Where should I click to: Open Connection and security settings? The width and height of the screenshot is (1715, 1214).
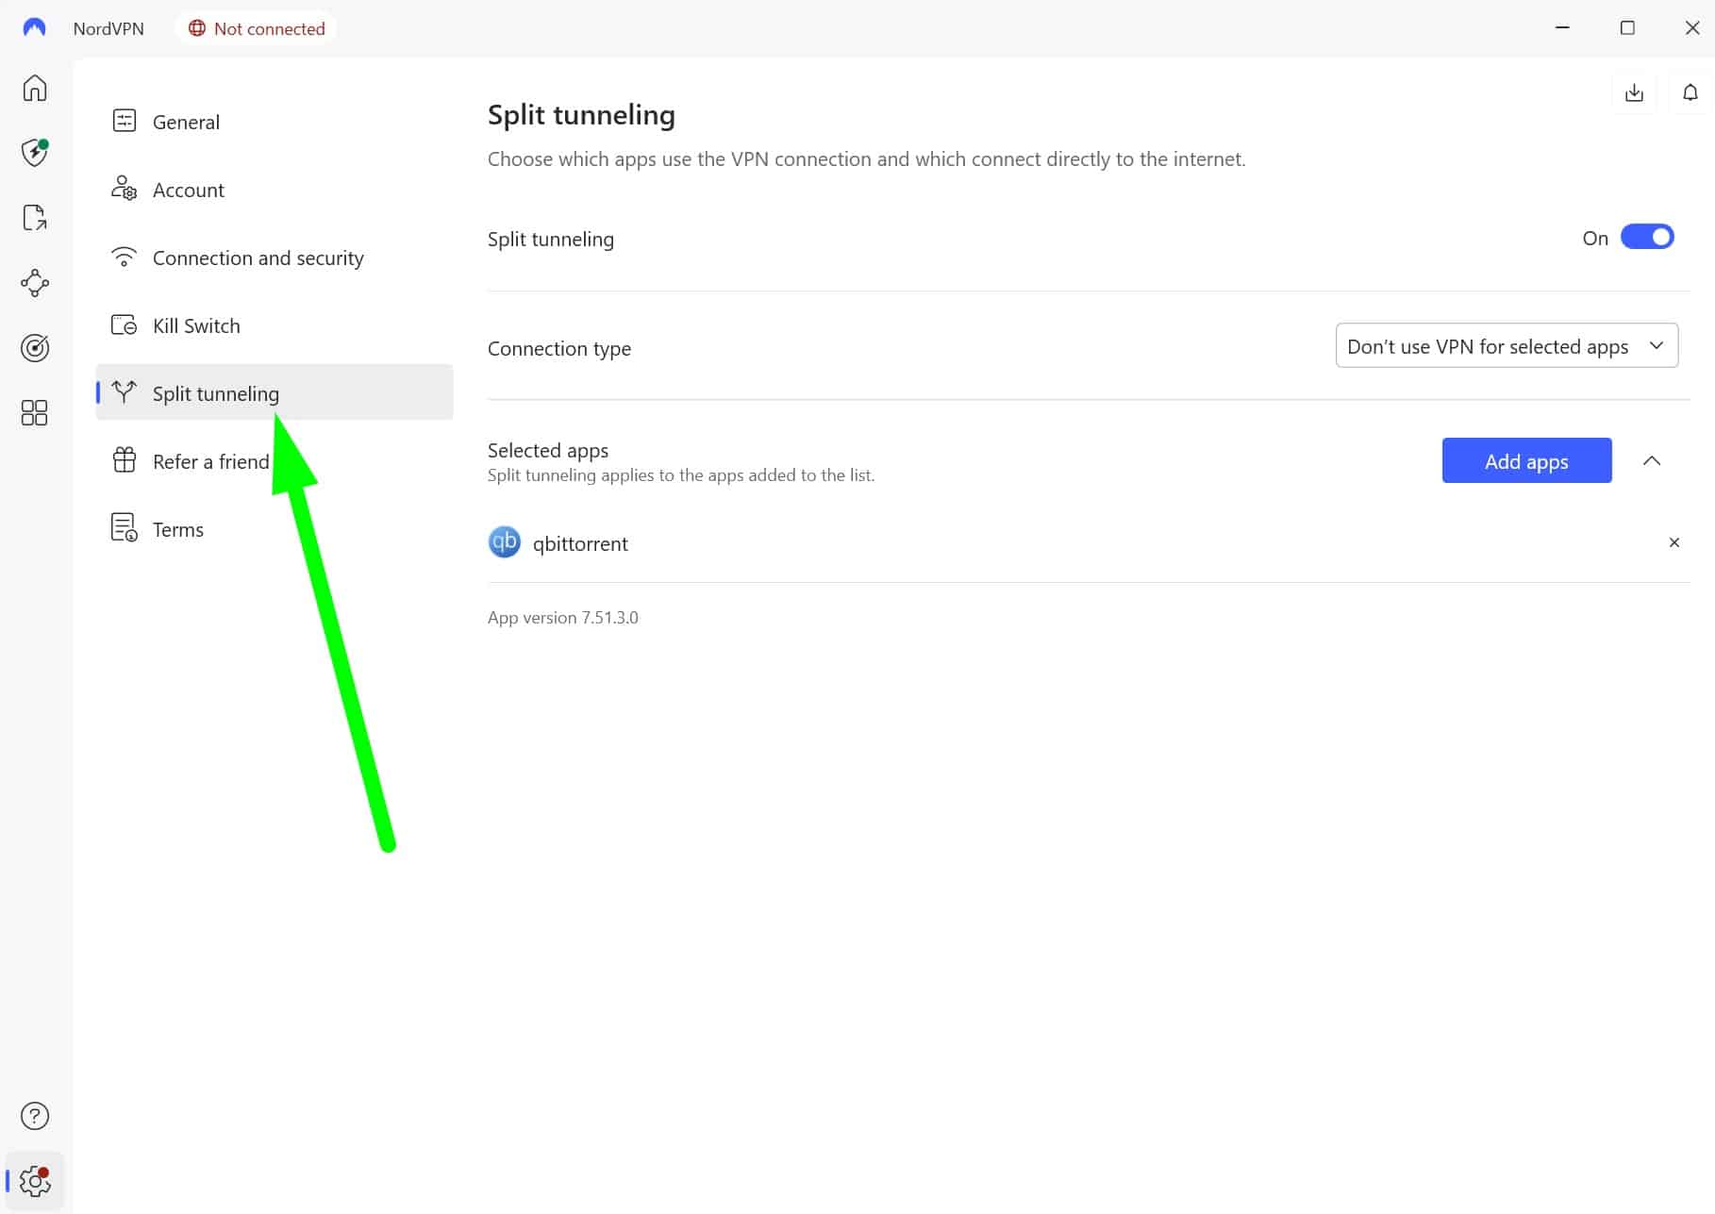coord(275,258)
